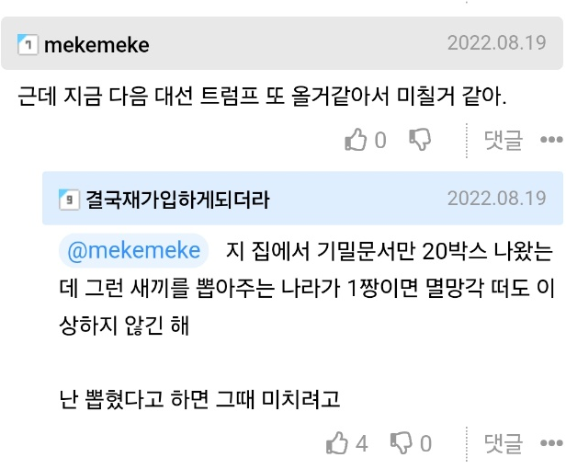Click the date on 결국재가입하게되더라's reply
This screenshot has height=469, width=566.
(496, 198)
